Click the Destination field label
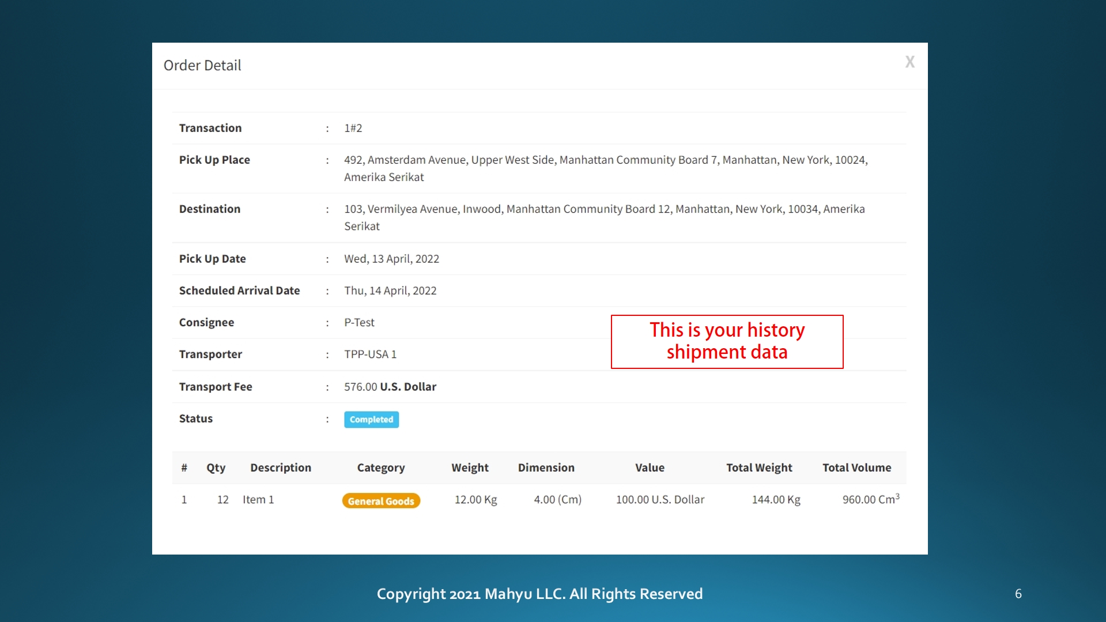The image size is (1106, 622). click(210, 209)
